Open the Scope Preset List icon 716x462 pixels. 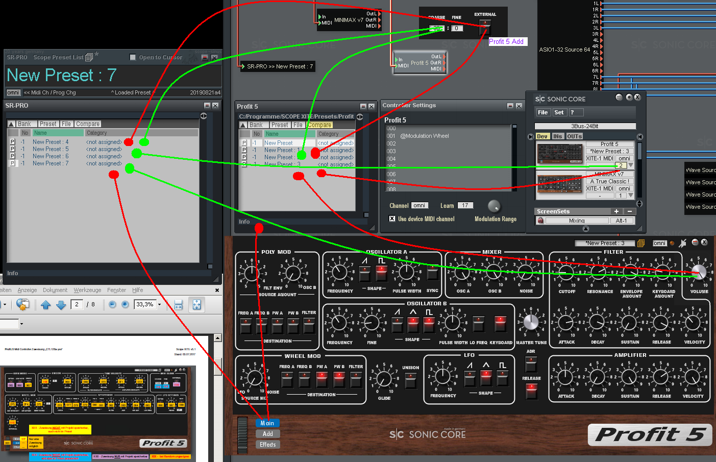[x=89, y=57]
